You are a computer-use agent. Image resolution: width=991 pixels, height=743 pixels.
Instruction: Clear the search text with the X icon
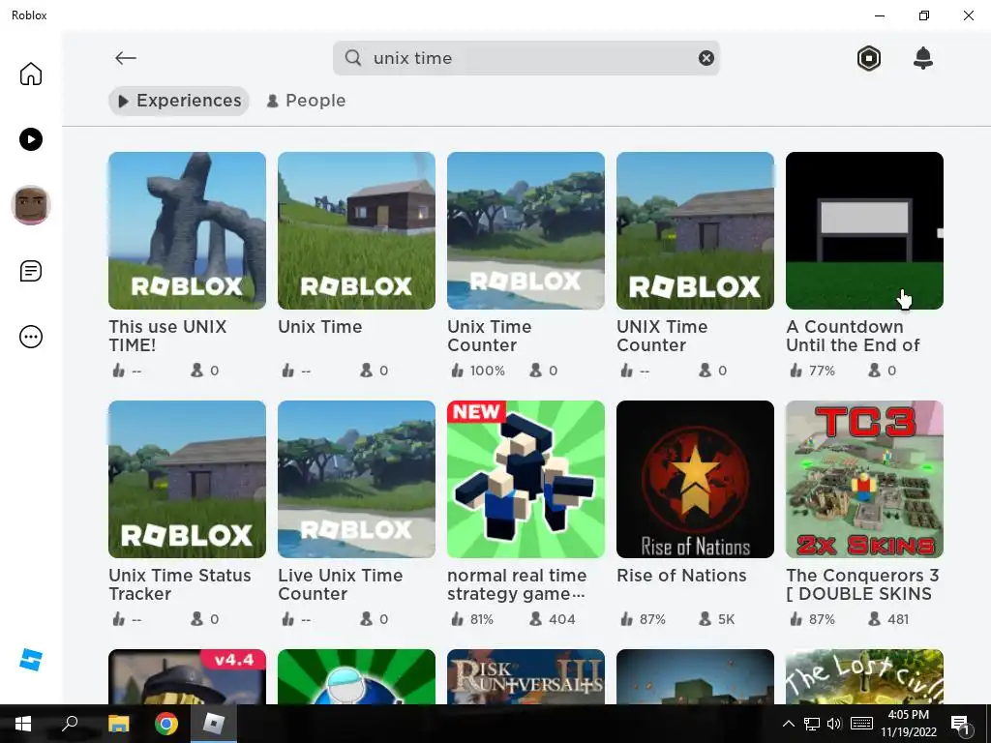click(x=706, y=58)
